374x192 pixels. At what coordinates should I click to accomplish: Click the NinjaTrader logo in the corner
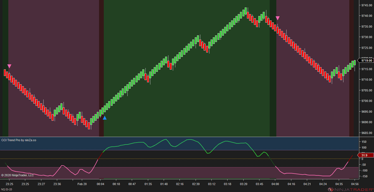coord(351,190)
